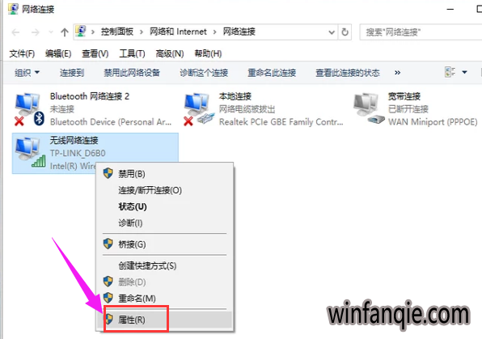Open the 高级(N) menu
482x339 pixels.
tap(170, 54)
